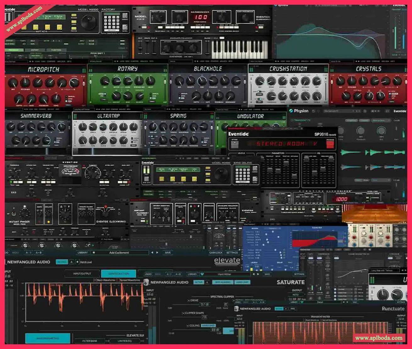Open the Physion preset selector dropdown
Viewport: 412px width, 349px height.
[x=342, y=111]
